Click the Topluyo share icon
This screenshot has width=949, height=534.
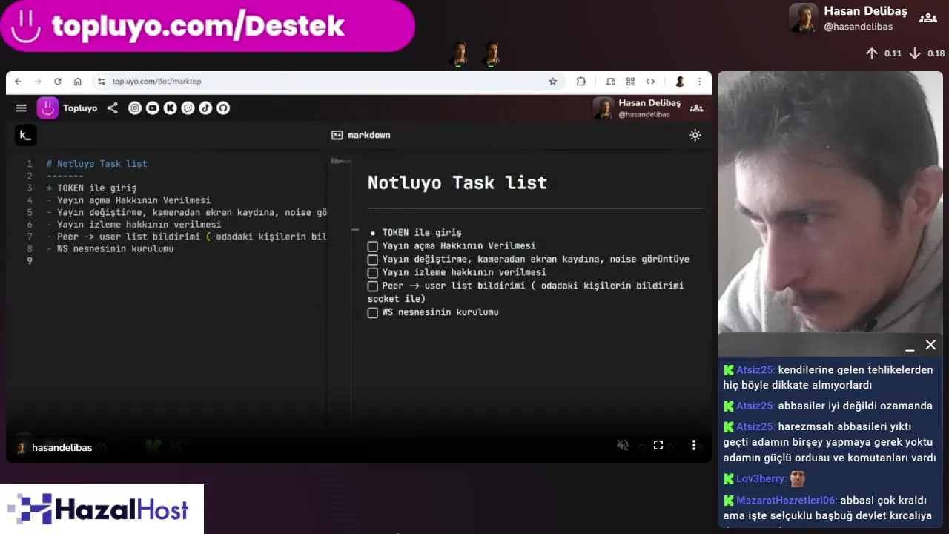coord(112,108)
